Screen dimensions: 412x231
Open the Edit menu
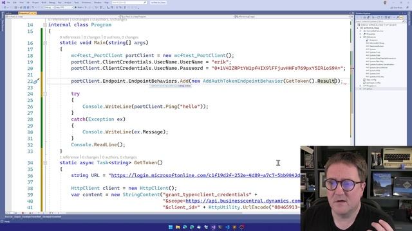click(x=15, y=3)
